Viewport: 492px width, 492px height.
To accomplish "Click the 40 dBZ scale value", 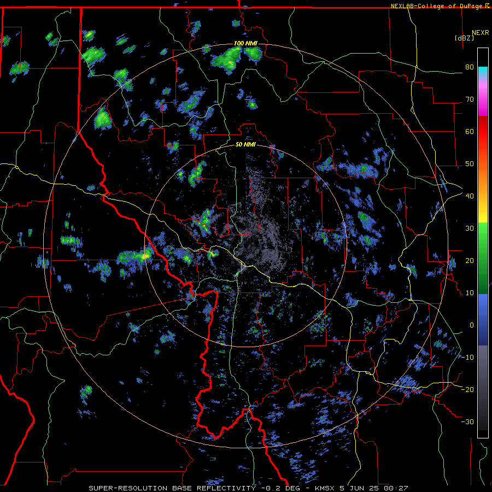I will [x=470, y=196].
